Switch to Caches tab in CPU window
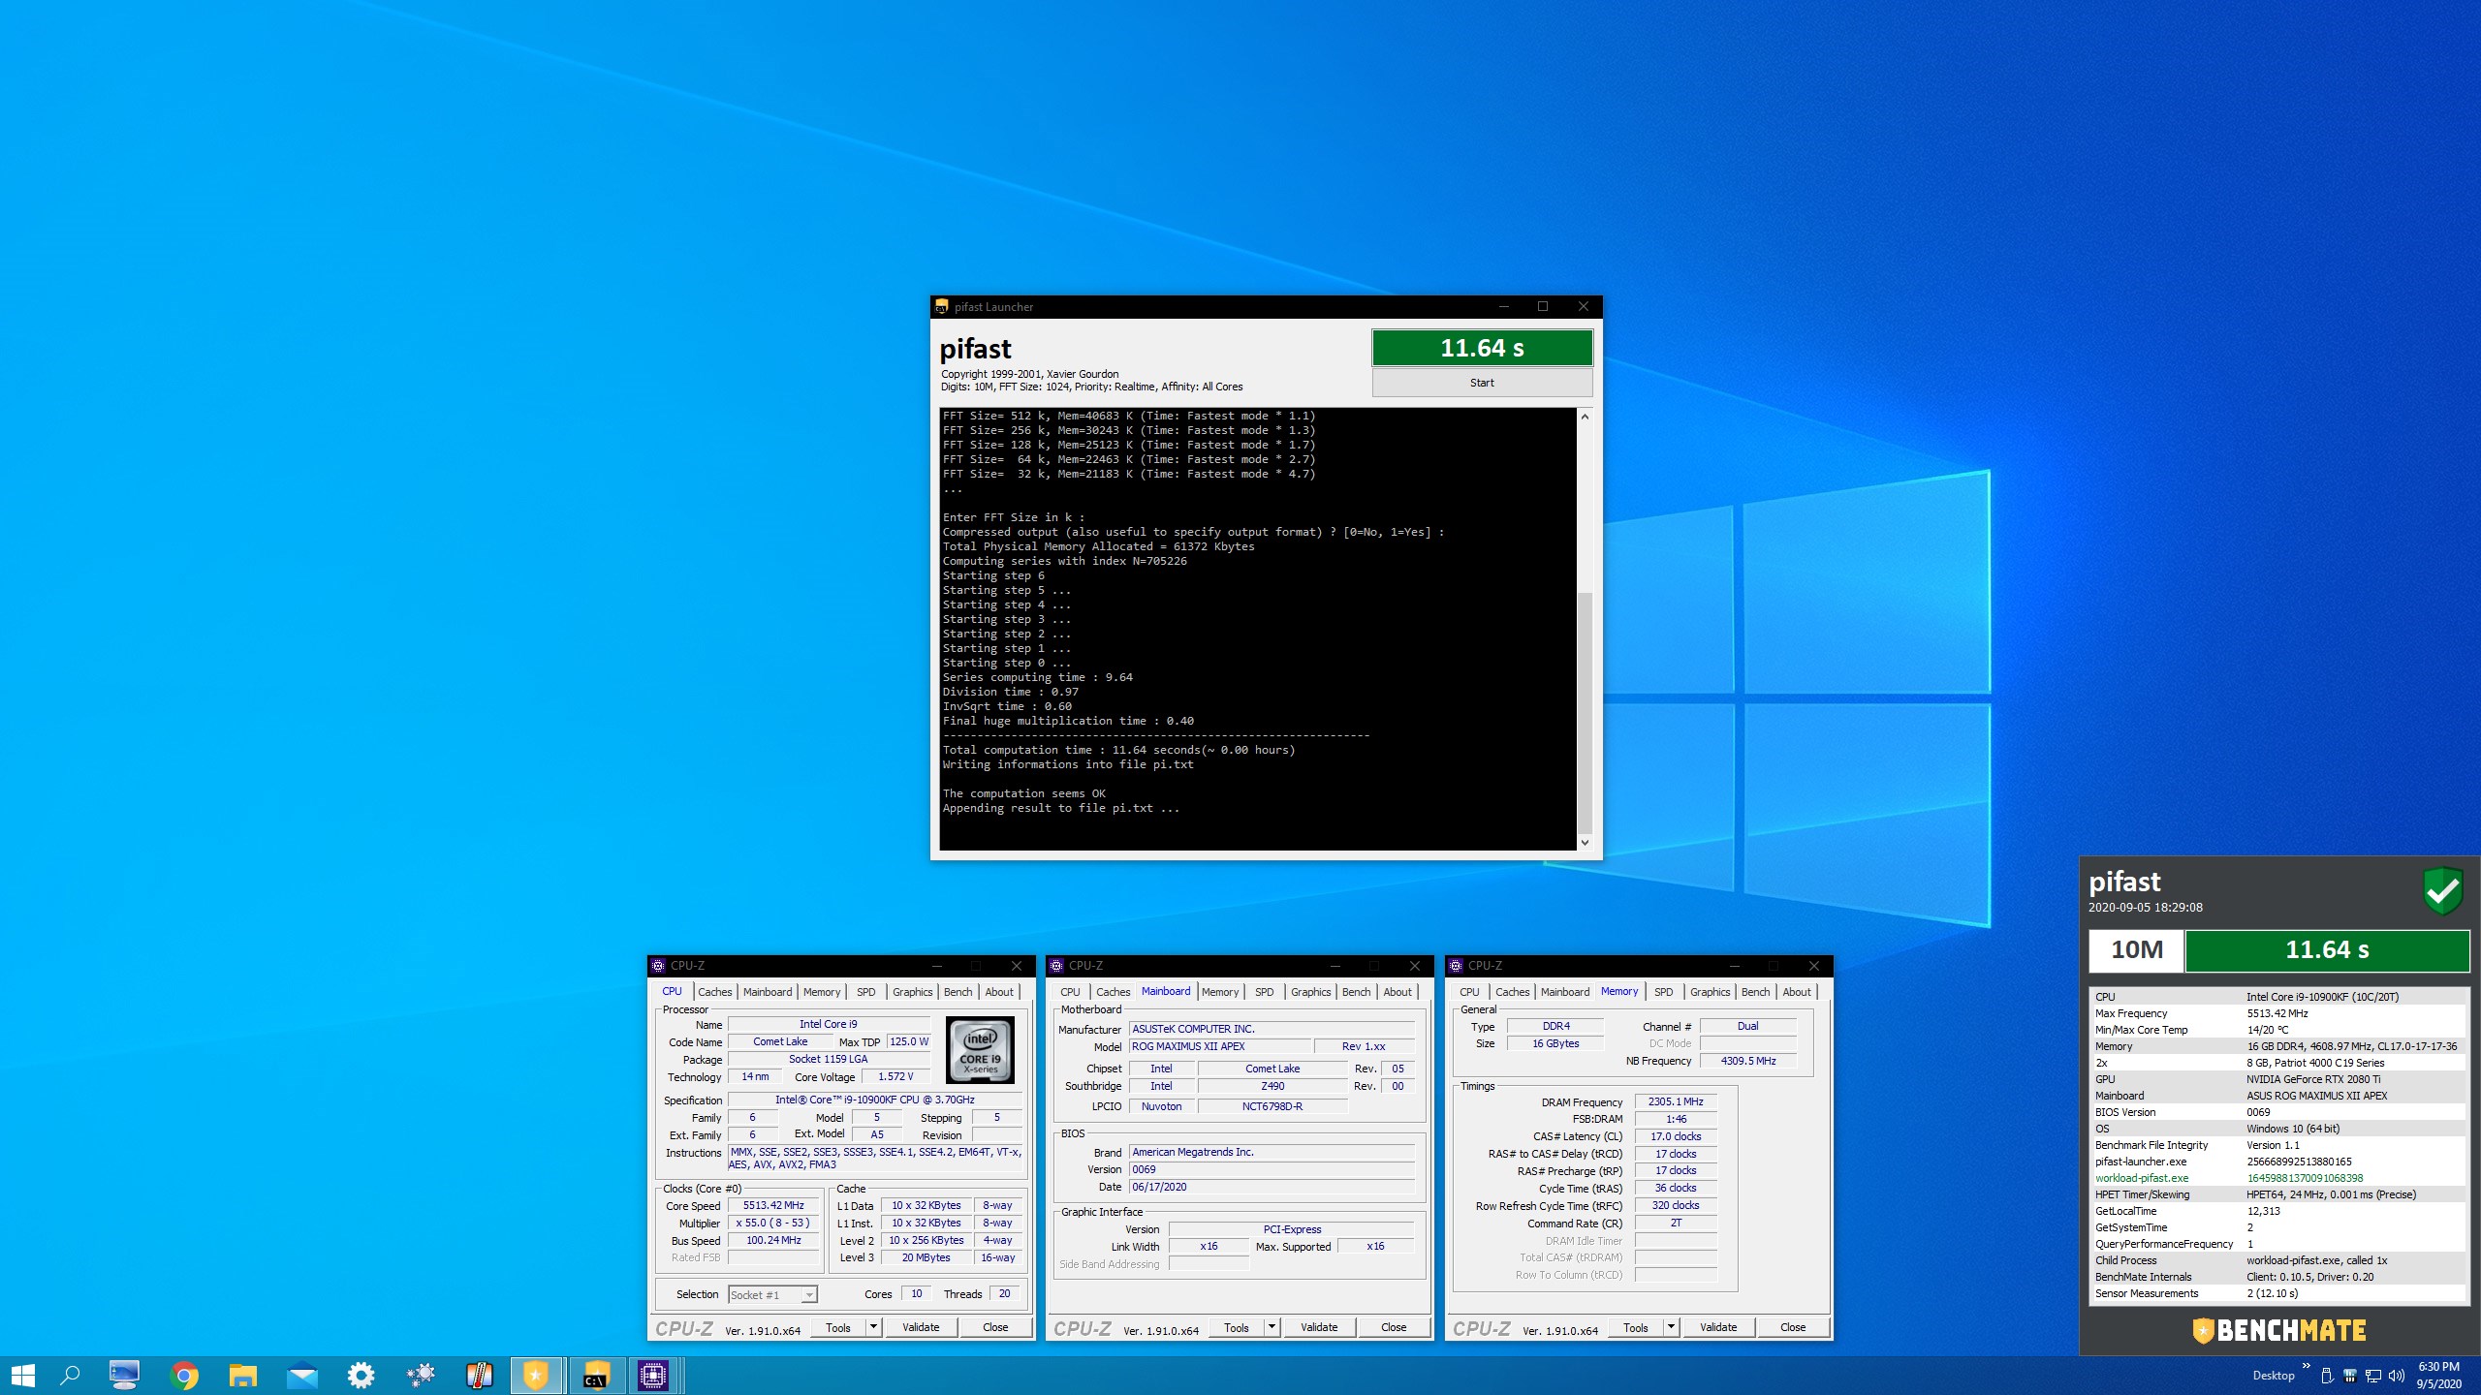The height and width of the screenshot is (1395, 2481). (x=714, y=992)
